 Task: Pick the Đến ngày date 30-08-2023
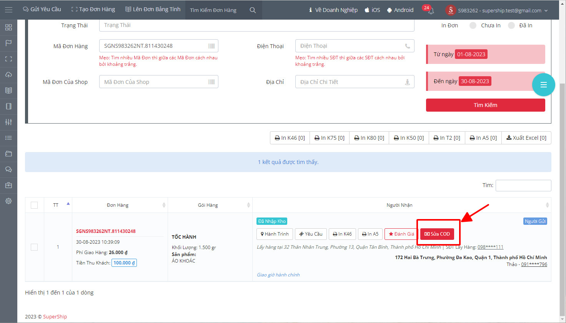(x=475, y=81)
